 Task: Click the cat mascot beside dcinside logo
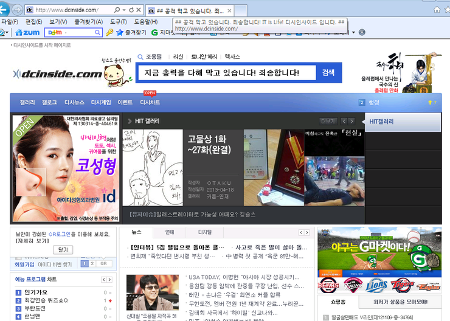117,75
